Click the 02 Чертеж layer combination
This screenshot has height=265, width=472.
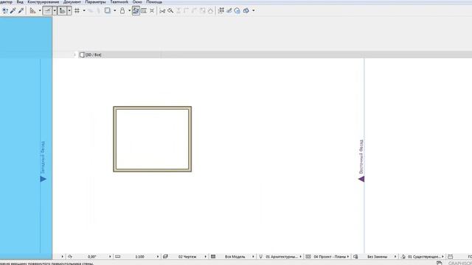[x=187, y=257]
